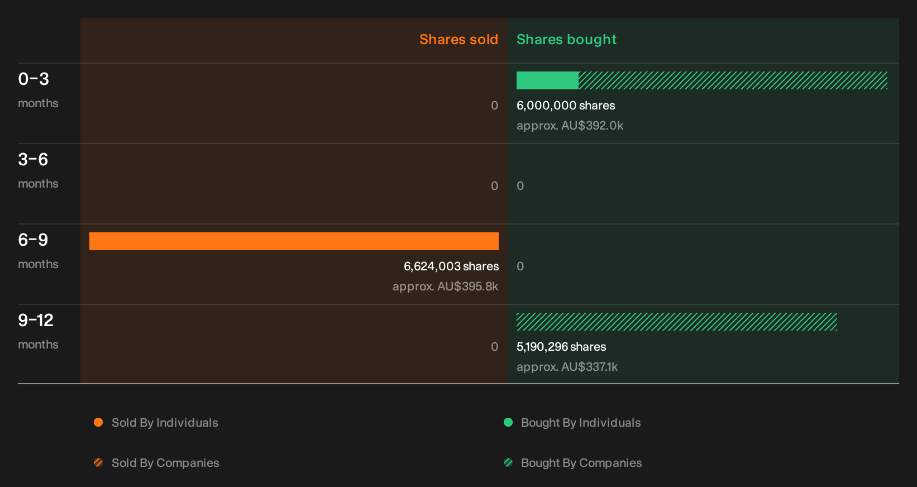Click the approx. AU$337.1k amount
917x487 pixels.
point(567,367)
